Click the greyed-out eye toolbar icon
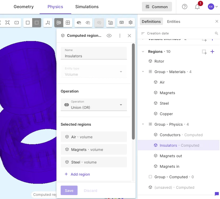The height and width of the screenshot is (199, 220). pyautogui.click(x=99, y=23)
